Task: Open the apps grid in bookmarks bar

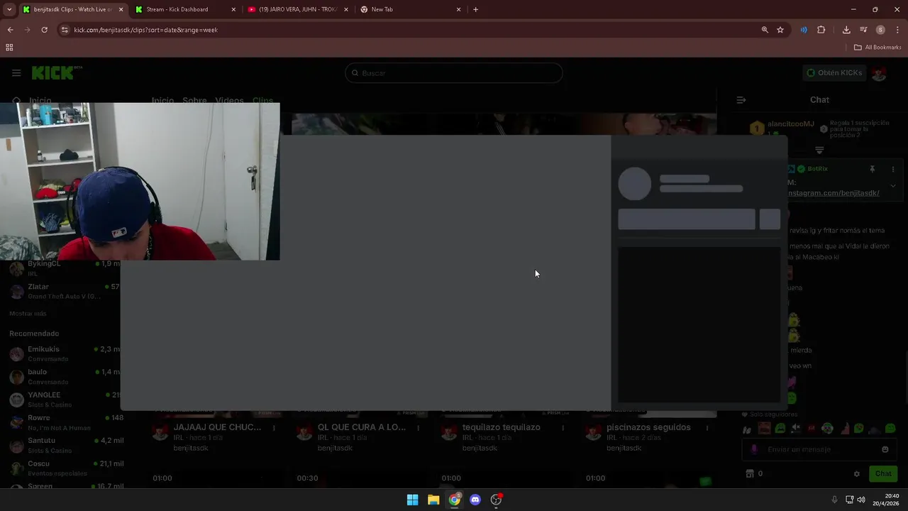Action: click(x=9, y=48)
